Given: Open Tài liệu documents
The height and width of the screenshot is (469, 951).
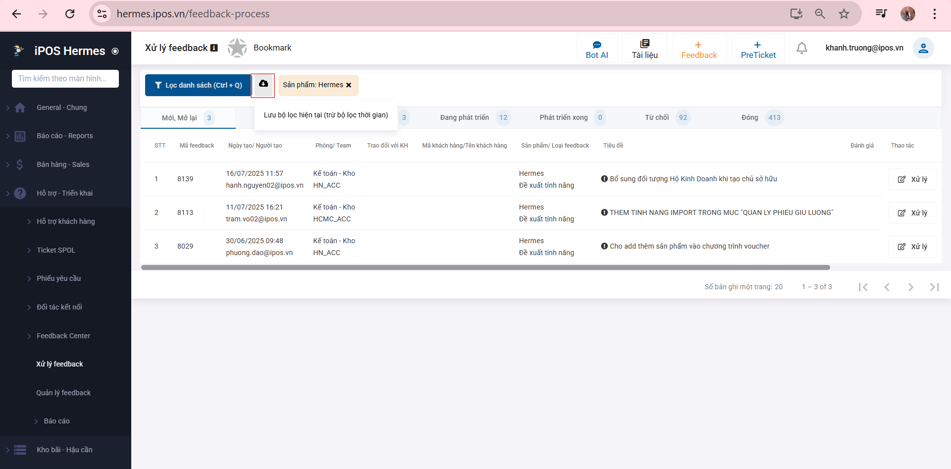Looking at the screenshot, I should 644,49.
